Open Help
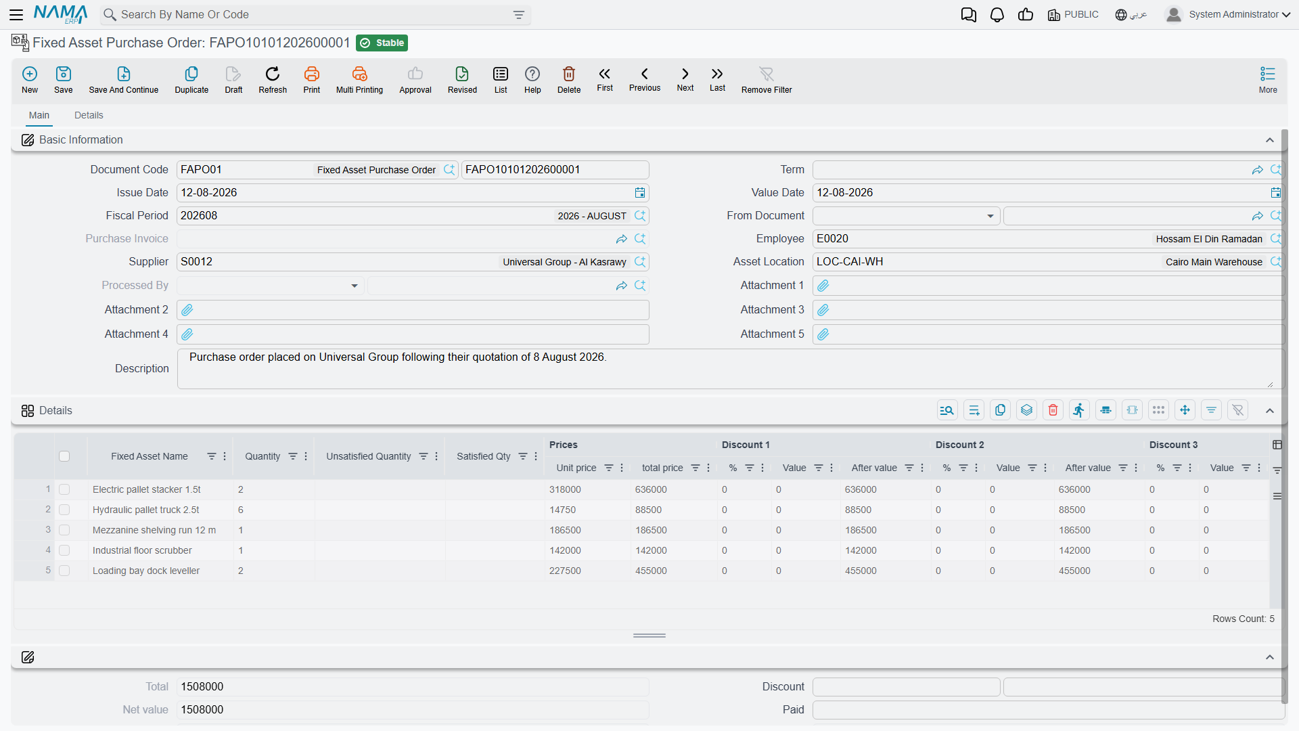 [532, 80]
